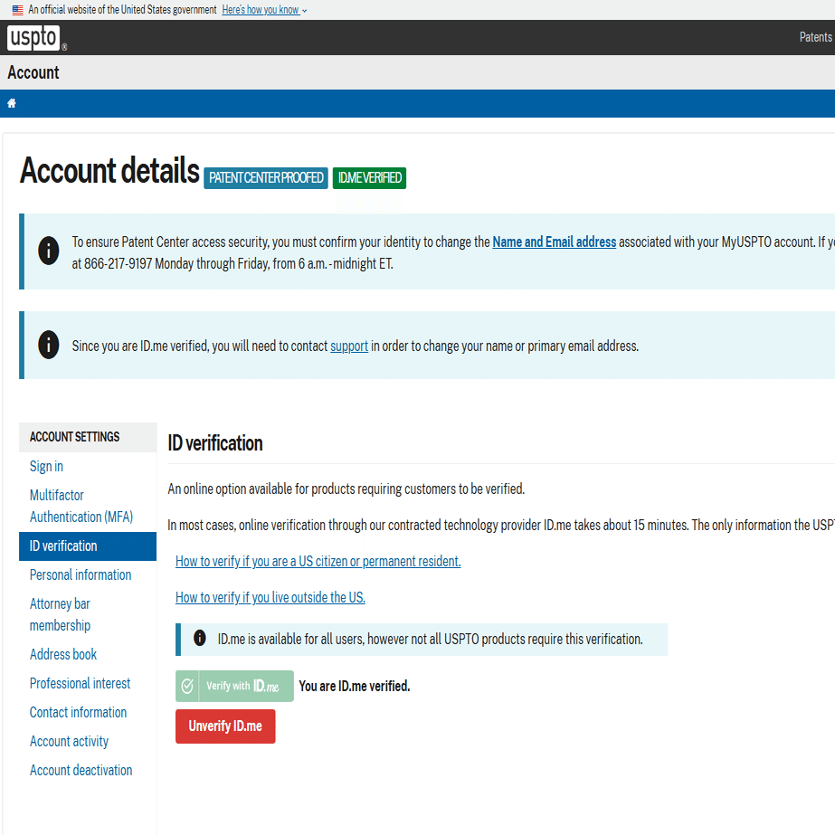Open Address book section
The width and height of the screenshot is (835, 835).
pyautogui.click(x=63, y=654)
